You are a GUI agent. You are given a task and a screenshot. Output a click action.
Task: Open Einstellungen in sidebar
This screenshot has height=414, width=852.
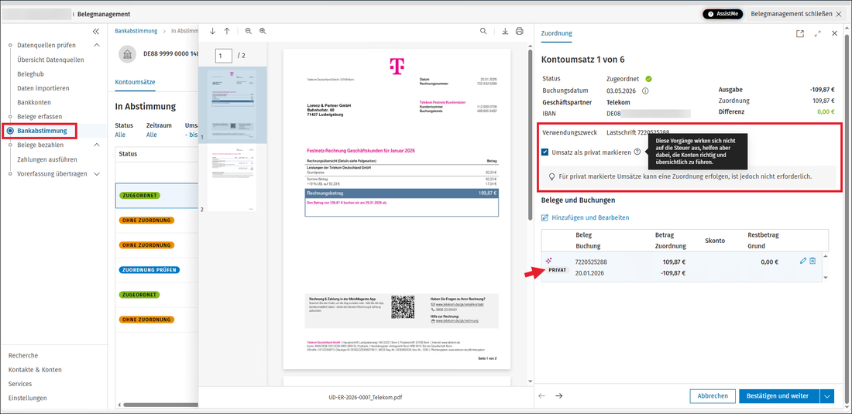click(27, 398)
